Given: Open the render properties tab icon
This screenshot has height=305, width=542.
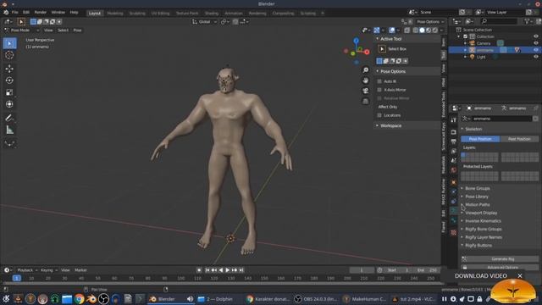Looking at the screenshot, I should (x=454, y=132).
